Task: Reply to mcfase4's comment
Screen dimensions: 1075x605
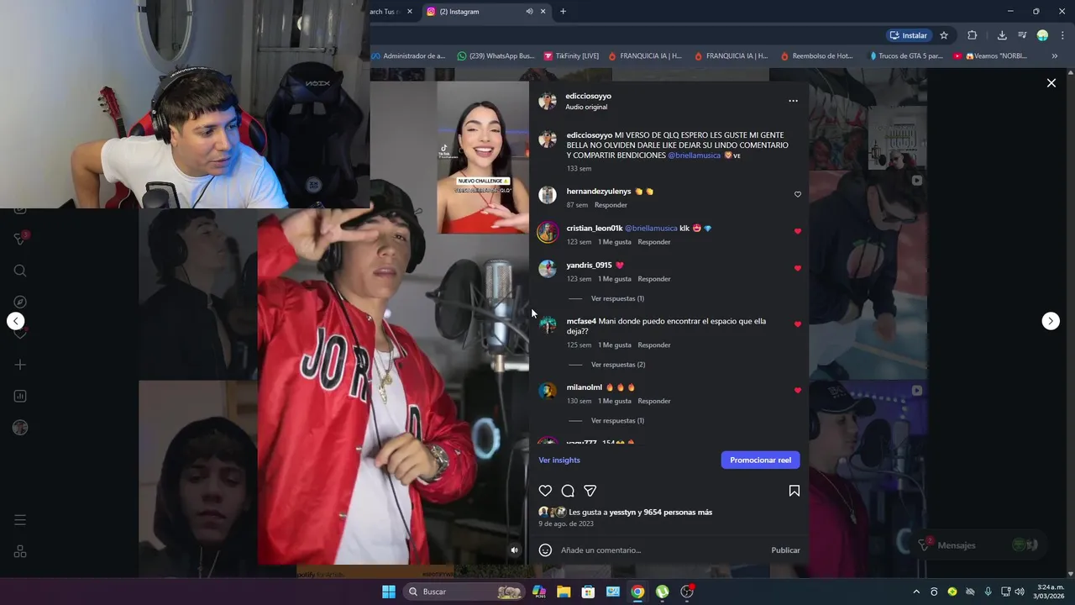Action: point(653,345)
